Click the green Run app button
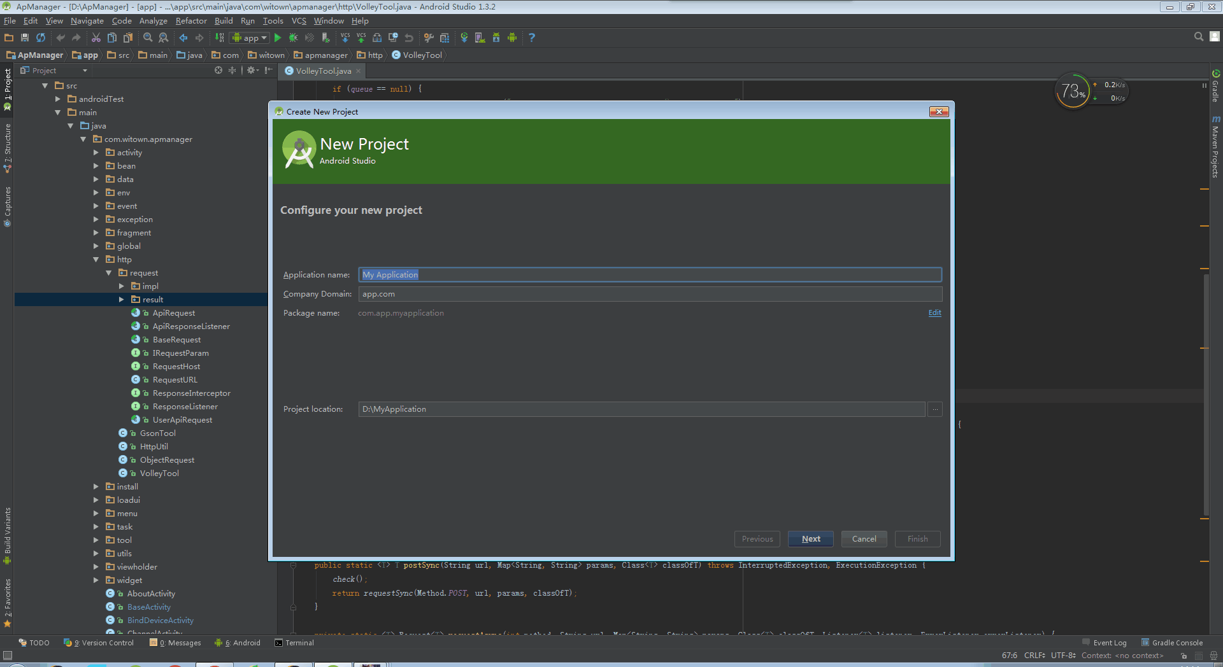Viewport: 1223px width, 667px height. 278,38
